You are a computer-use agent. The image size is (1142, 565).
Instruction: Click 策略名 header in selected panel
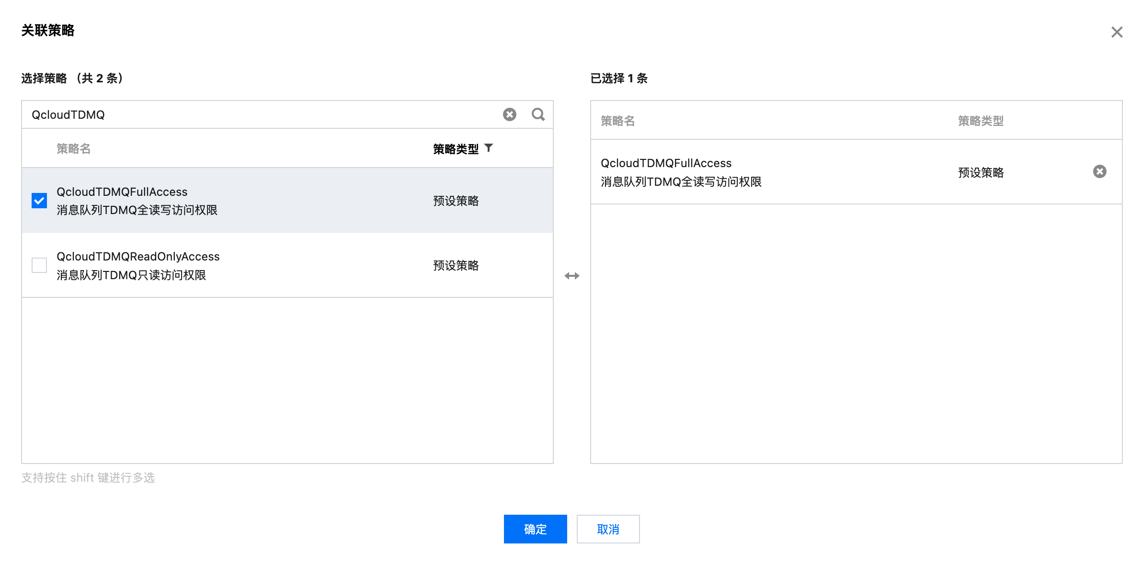(x=617, y=121)
